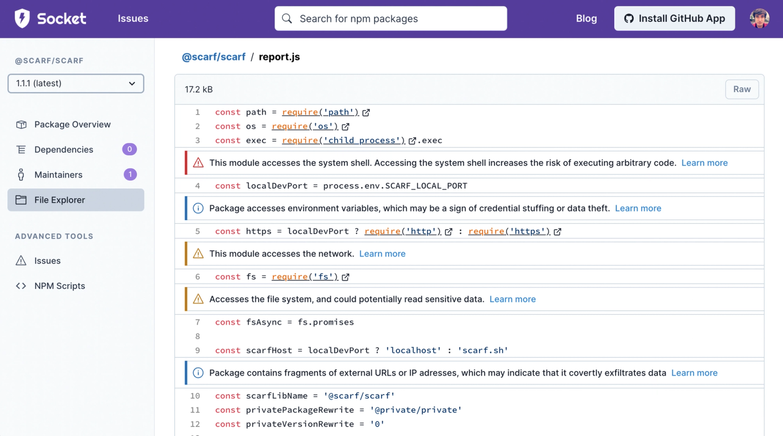
Task: Open external link icon after require('fs')
Action: tap(345, 277)
